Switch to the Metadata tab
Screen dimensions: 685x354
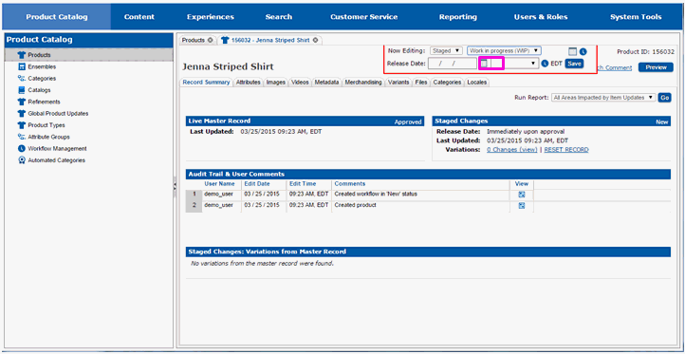pyautogui.click(x=326, y=83)
